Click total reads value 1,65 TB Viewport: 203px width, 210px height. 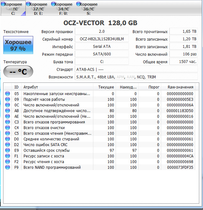coord(184,31)
